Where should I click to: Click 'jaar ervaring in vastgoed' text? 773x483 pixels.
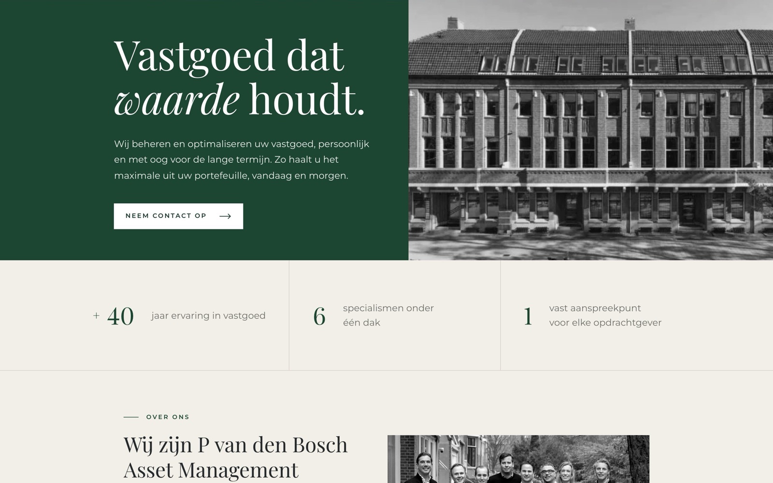[x=208, y=315]
